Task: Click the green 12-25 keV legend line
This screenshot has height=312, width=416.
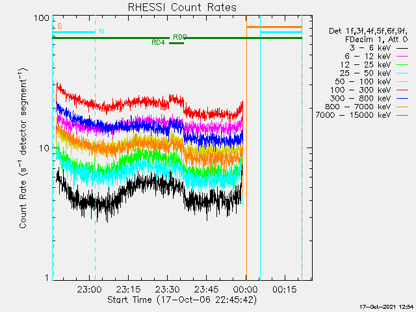Action: pos(402,65)
